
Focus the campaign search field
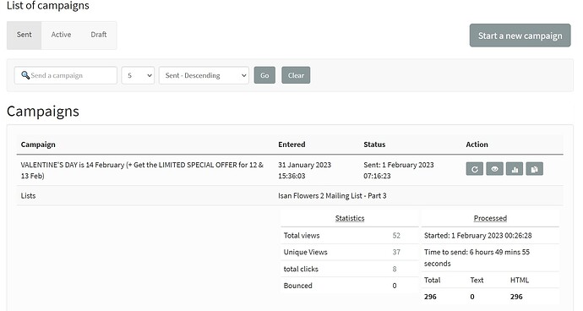tap(66, 75)
